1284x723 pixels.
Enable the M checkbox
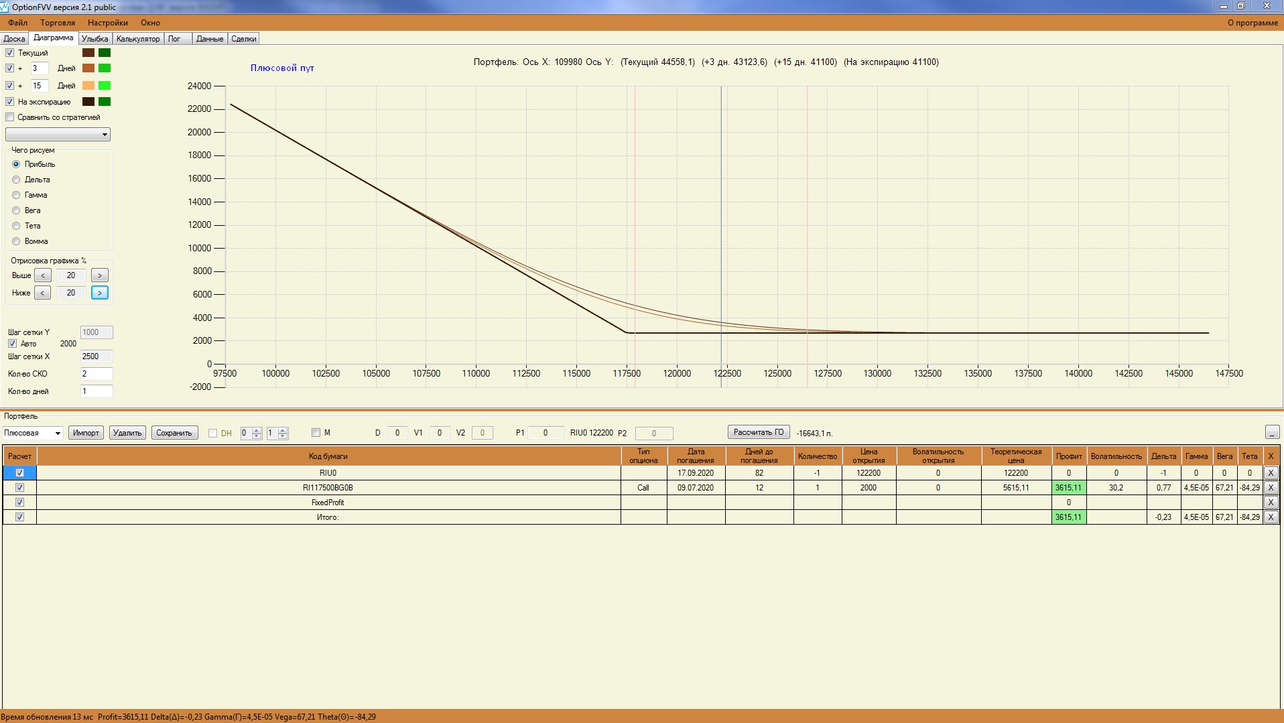coord(316,433)
